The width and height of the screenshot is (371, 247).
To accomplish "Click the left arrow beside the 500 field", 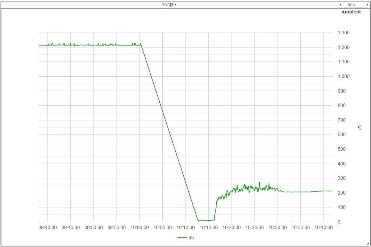I will pos(341,5).
